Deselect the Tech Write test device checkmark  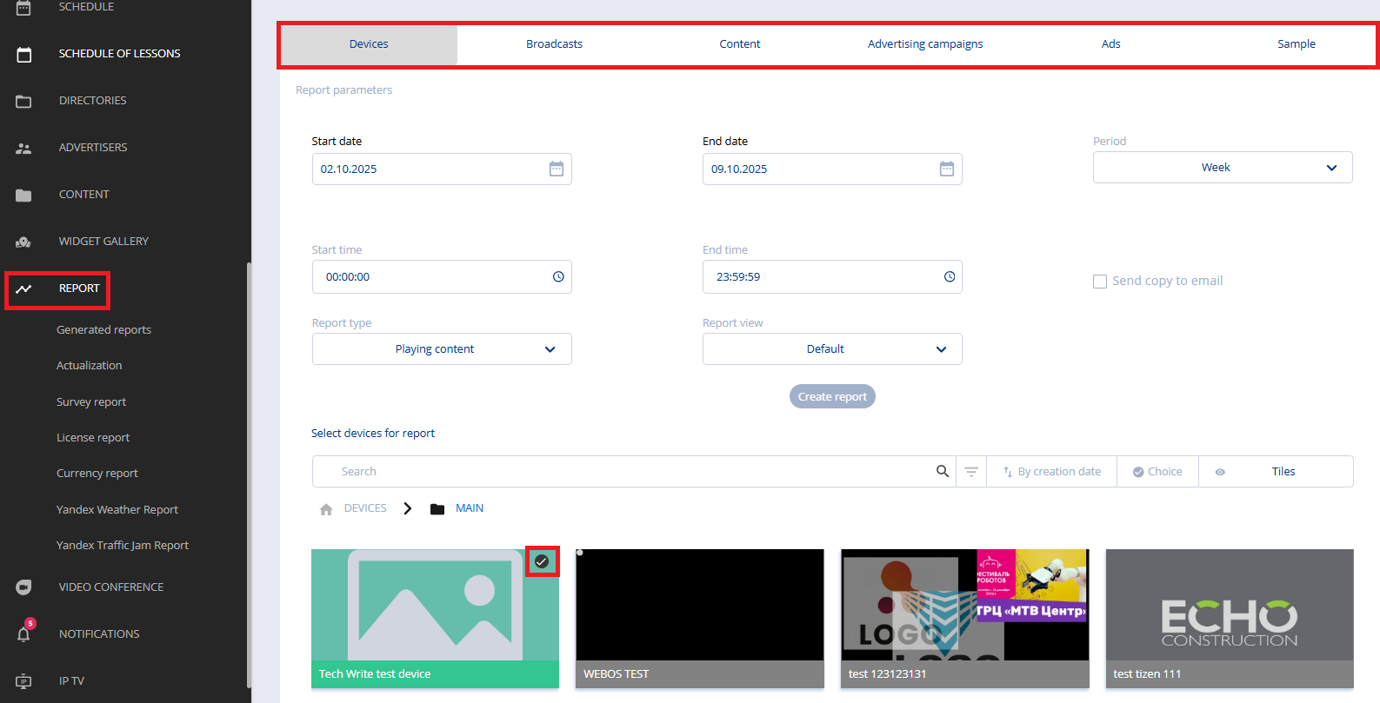(x=542, y=561)
